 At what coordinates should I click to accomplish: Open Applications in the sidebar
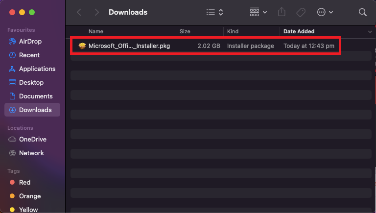point(32,69)
